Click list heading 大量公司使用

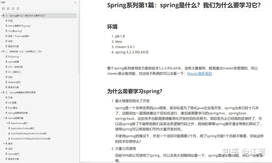(x=125, y=149)
